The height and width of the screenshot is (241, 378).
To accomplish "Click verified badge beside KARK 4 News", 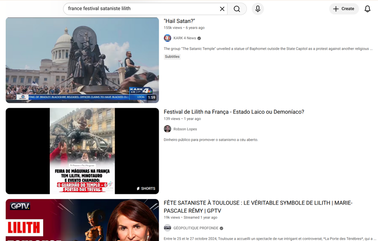I will tap(199, 38).
